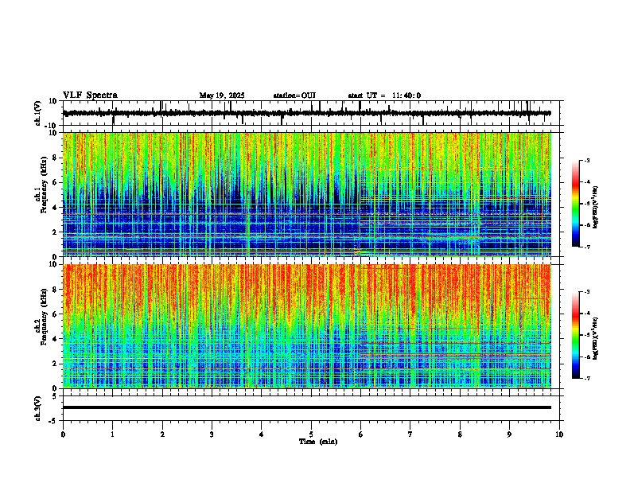Viewport: 630px width, 487px height.
Task: Click the ch.1 voltage waveform trace
Action: (307, 113)
